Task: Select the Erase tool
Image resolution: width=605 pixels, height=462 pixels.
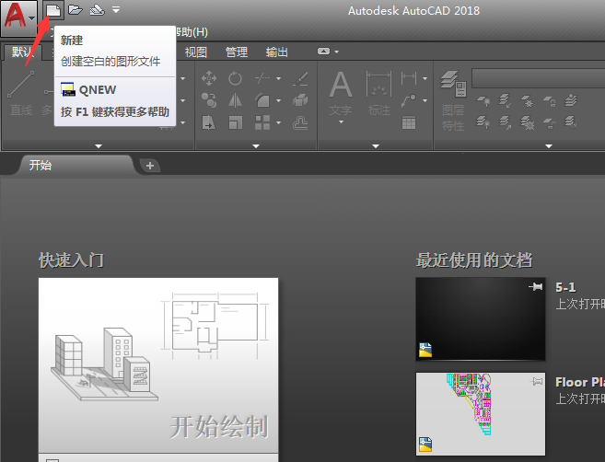Action: [300, 78]
